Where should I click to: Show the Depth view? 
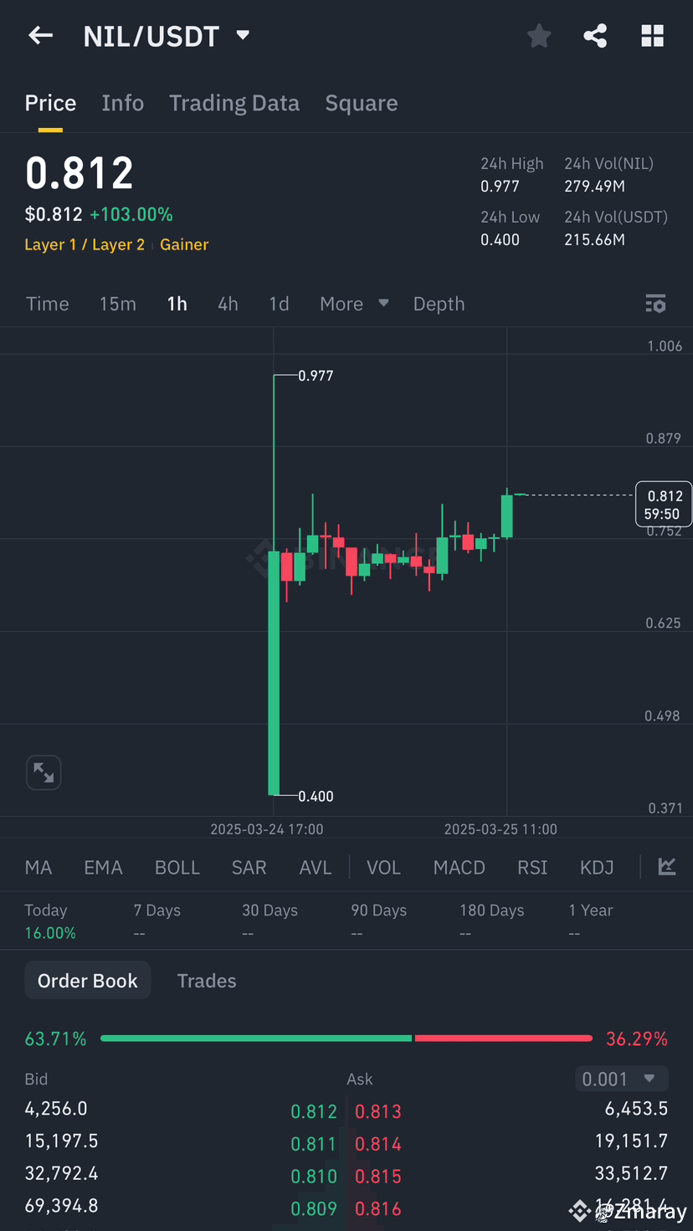point(439,304)
